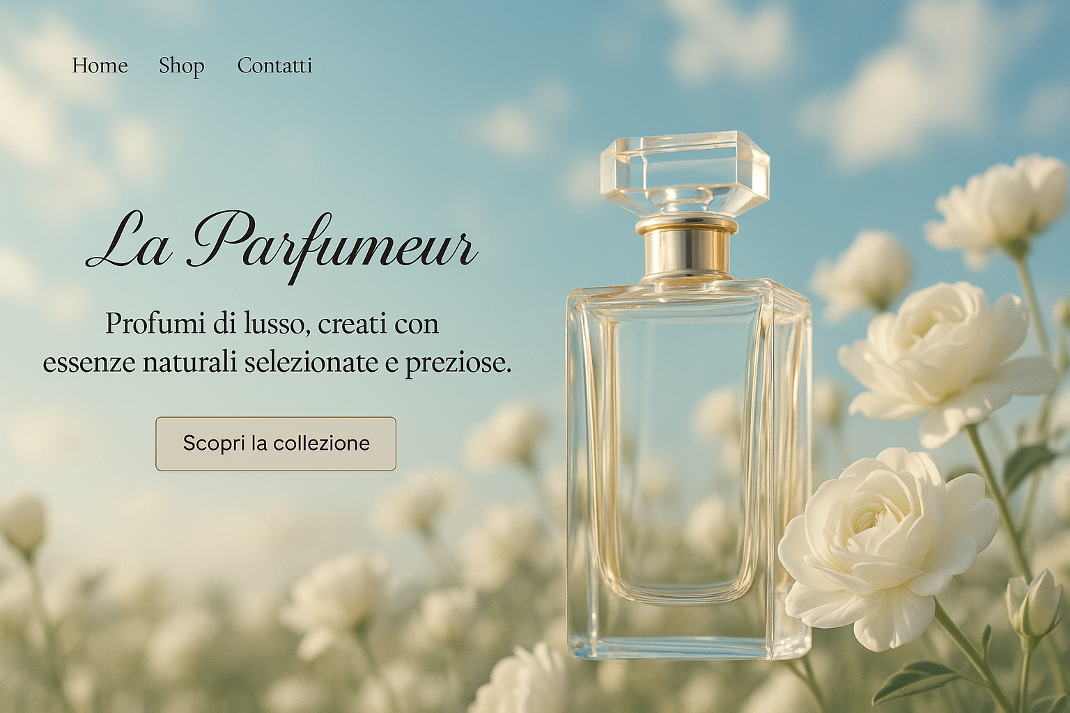Click the Scopri la collezione button

(x=276, y=444)
